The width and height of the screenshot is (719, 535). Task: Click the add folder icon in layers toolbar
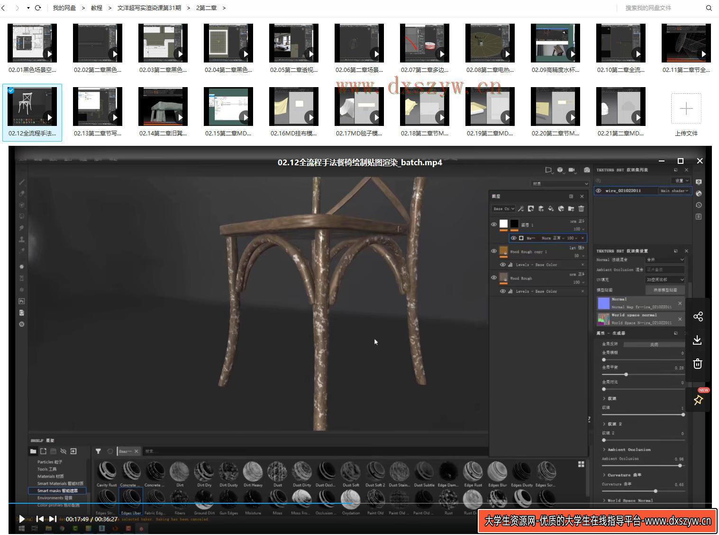[571, 209]
